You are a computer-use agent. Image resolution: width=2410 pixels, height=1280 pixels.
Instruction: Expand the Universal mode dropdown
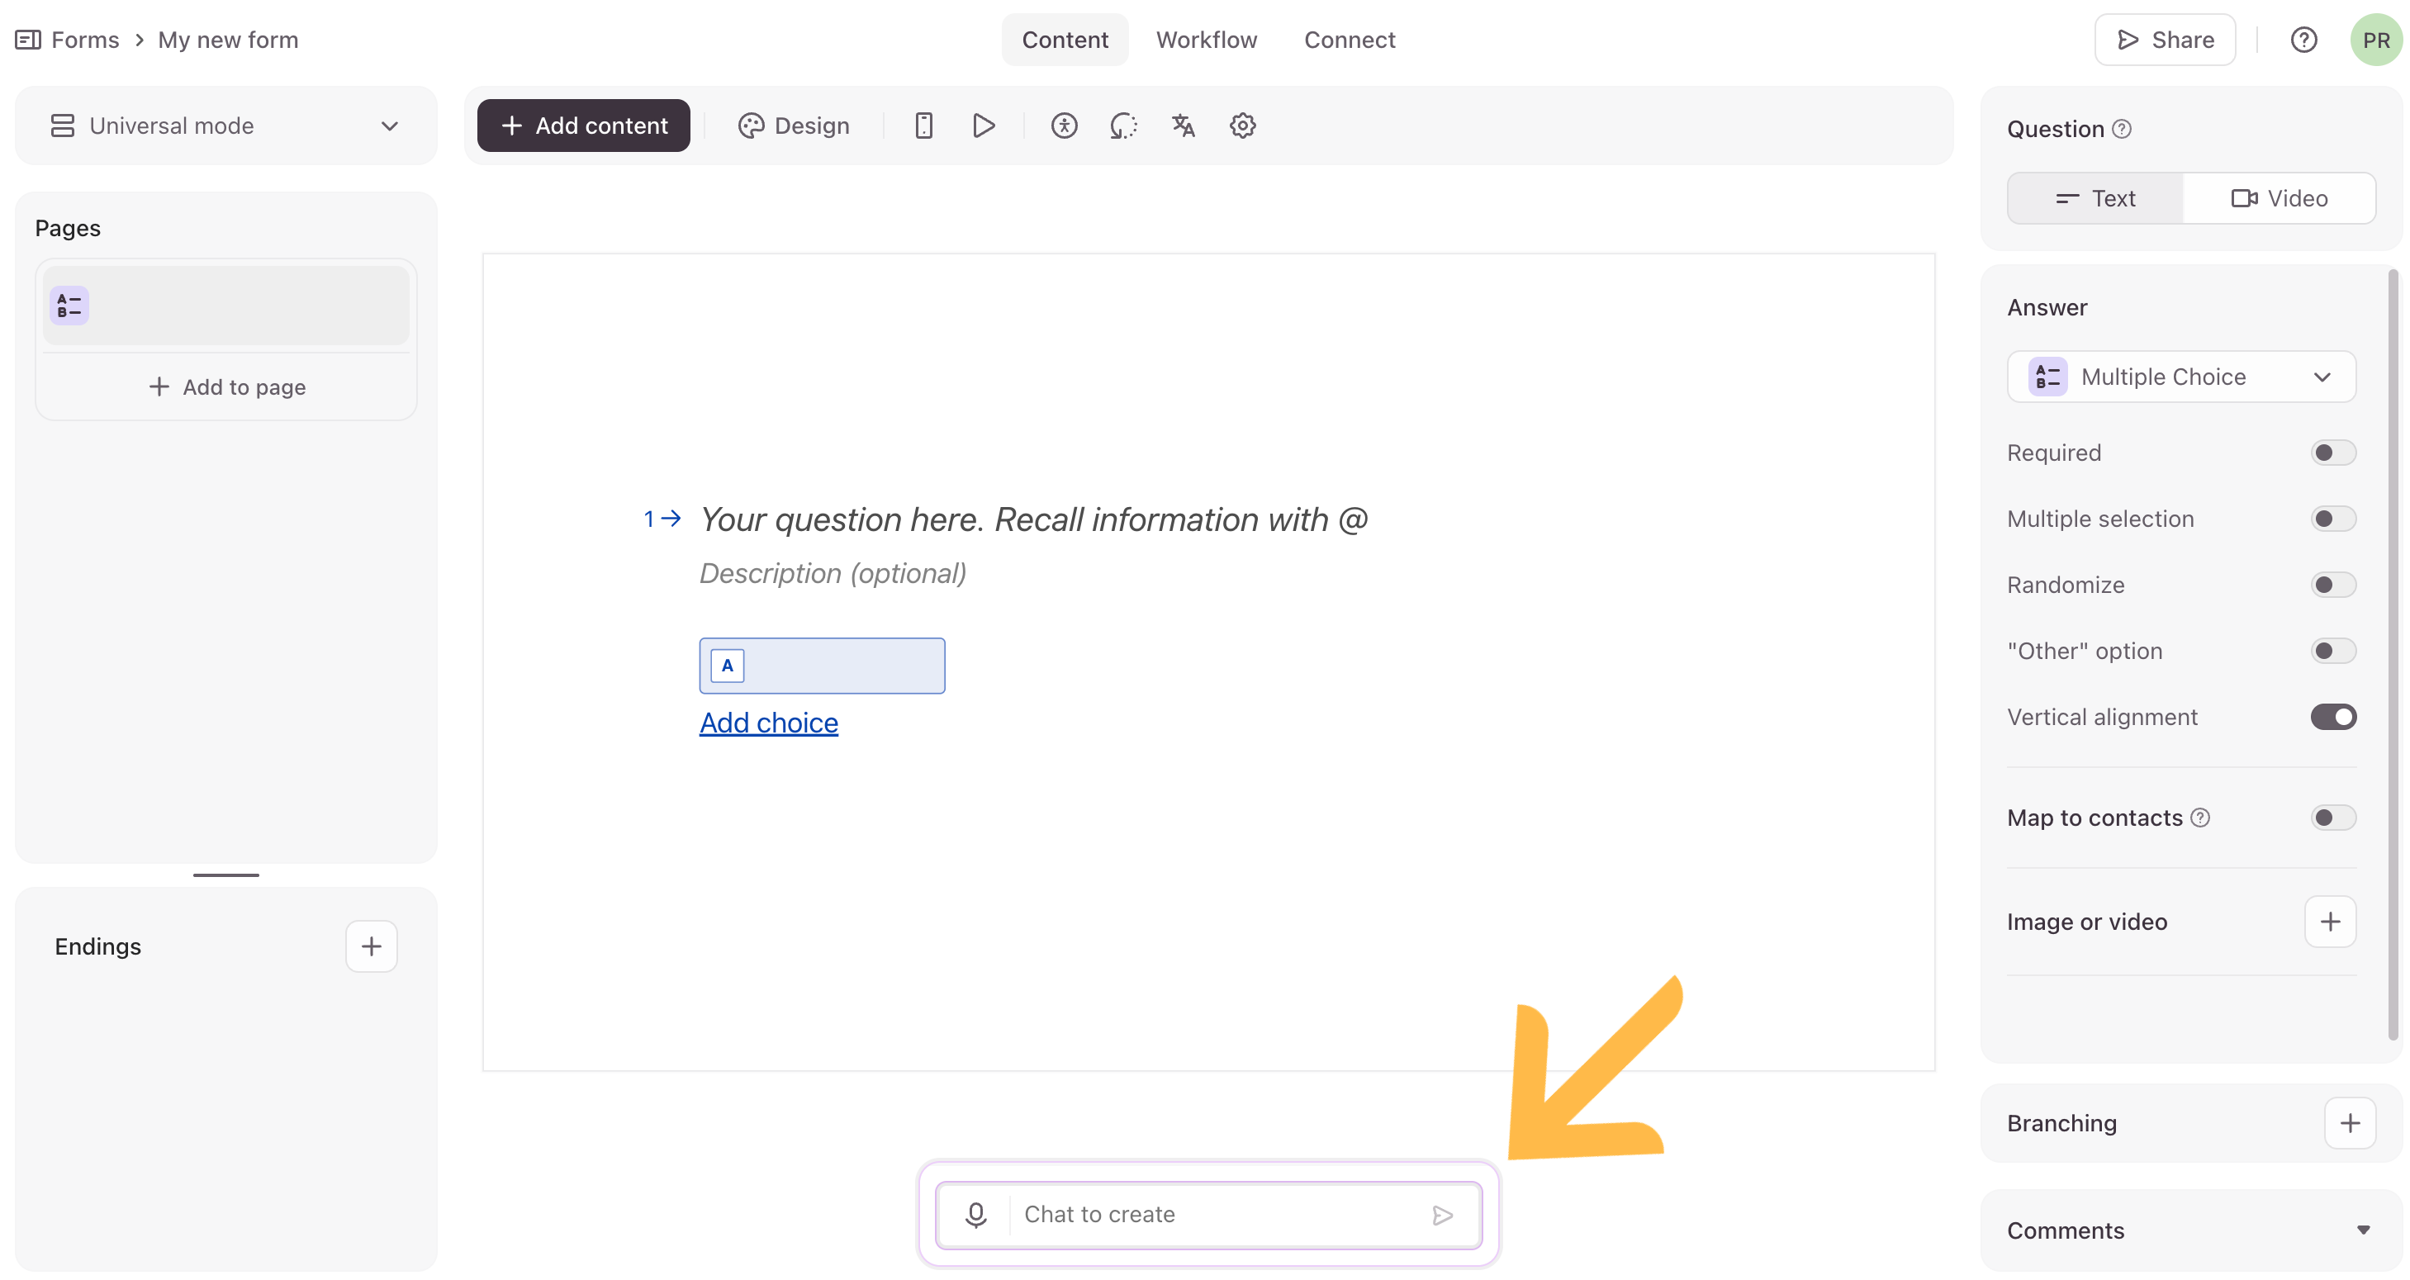point(225,126)
